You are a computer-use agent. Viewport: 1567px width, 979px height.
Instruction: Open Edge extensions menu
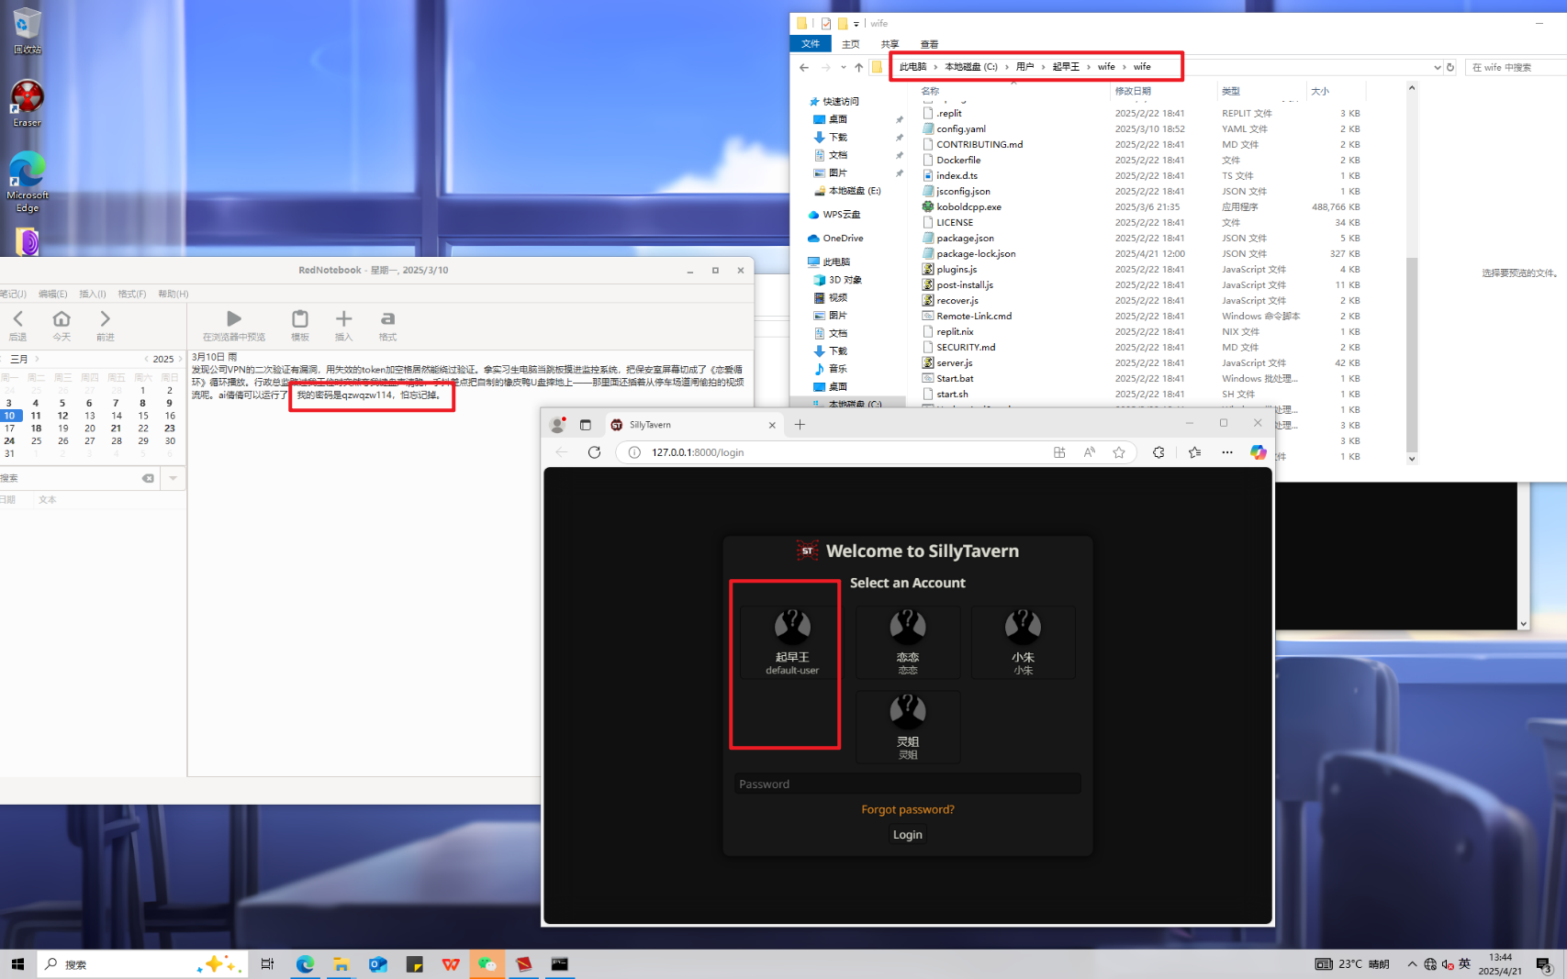coord(1158,452)
